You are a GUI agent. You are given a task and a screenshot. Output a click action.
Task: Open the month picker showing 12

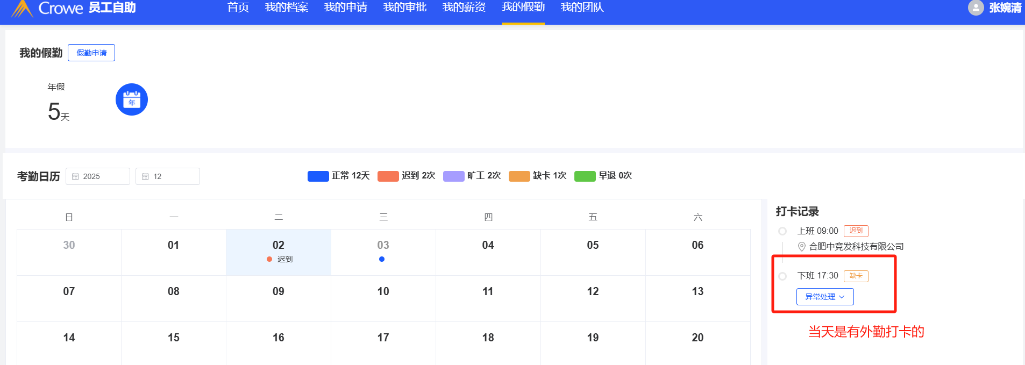tap(168, 176)
